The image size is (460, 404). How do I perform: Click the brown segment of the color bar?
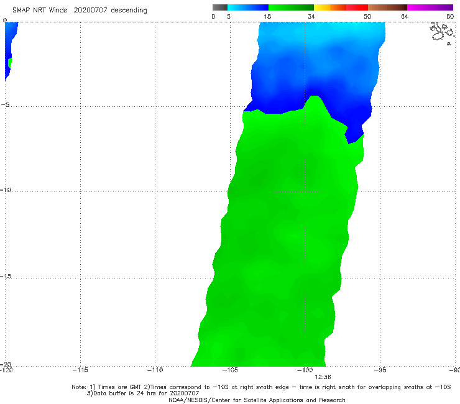point(387,7)
